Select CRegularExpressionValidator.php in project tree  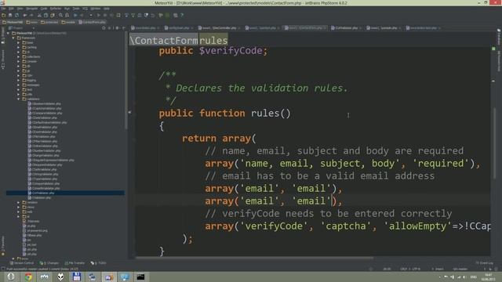click(x=50, y=160)
